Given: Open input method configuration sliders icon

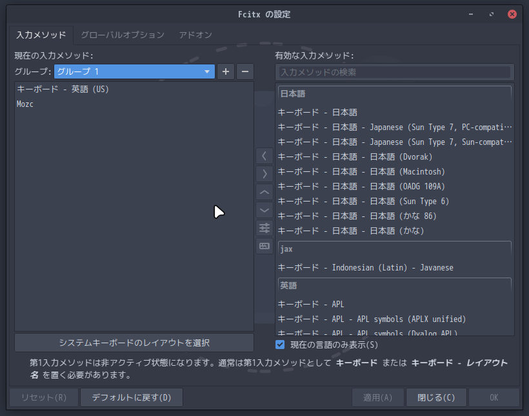Looking at the screenshot, I should coord(264,228).
